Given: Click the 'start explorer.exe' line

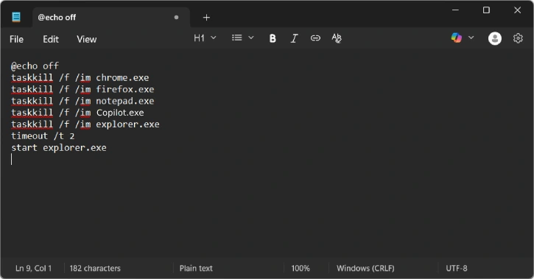Looking at the screenshot, I should point(59,148).
